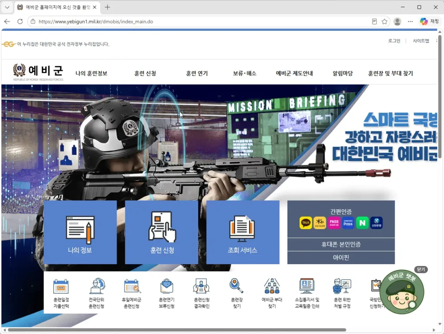Open 훈련연기 보류신청 shortcut
Viewport: 444px width, 334px height.
[x=166, y=293]
